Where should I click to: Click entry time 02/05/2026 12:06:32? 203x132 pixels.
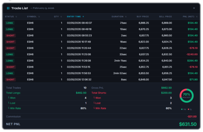pyautogui.click(x=79, y=80)
